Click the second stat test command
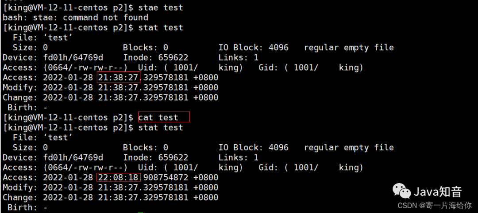This screenshot has height=213, width=478. 161,127
